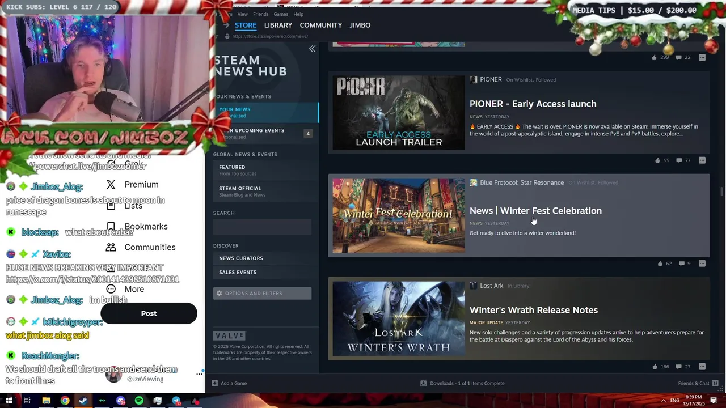Show hidden system tray icons

click(663, 401)
